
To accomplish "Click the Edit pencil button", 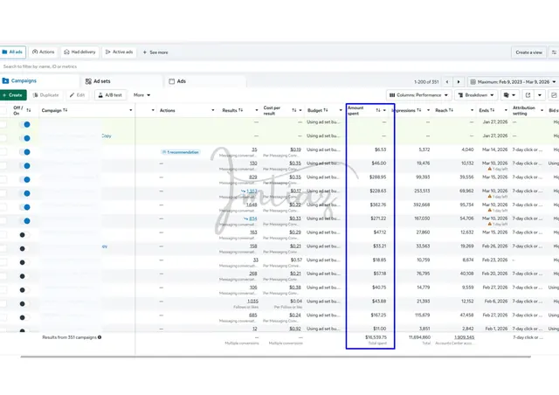I will pyautogui.click(x=78, y=95).
